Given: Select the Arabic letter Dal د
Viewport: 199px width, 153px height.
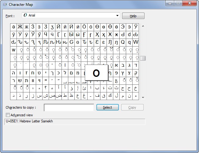Looking at the screenshot, I should point(13,96).
